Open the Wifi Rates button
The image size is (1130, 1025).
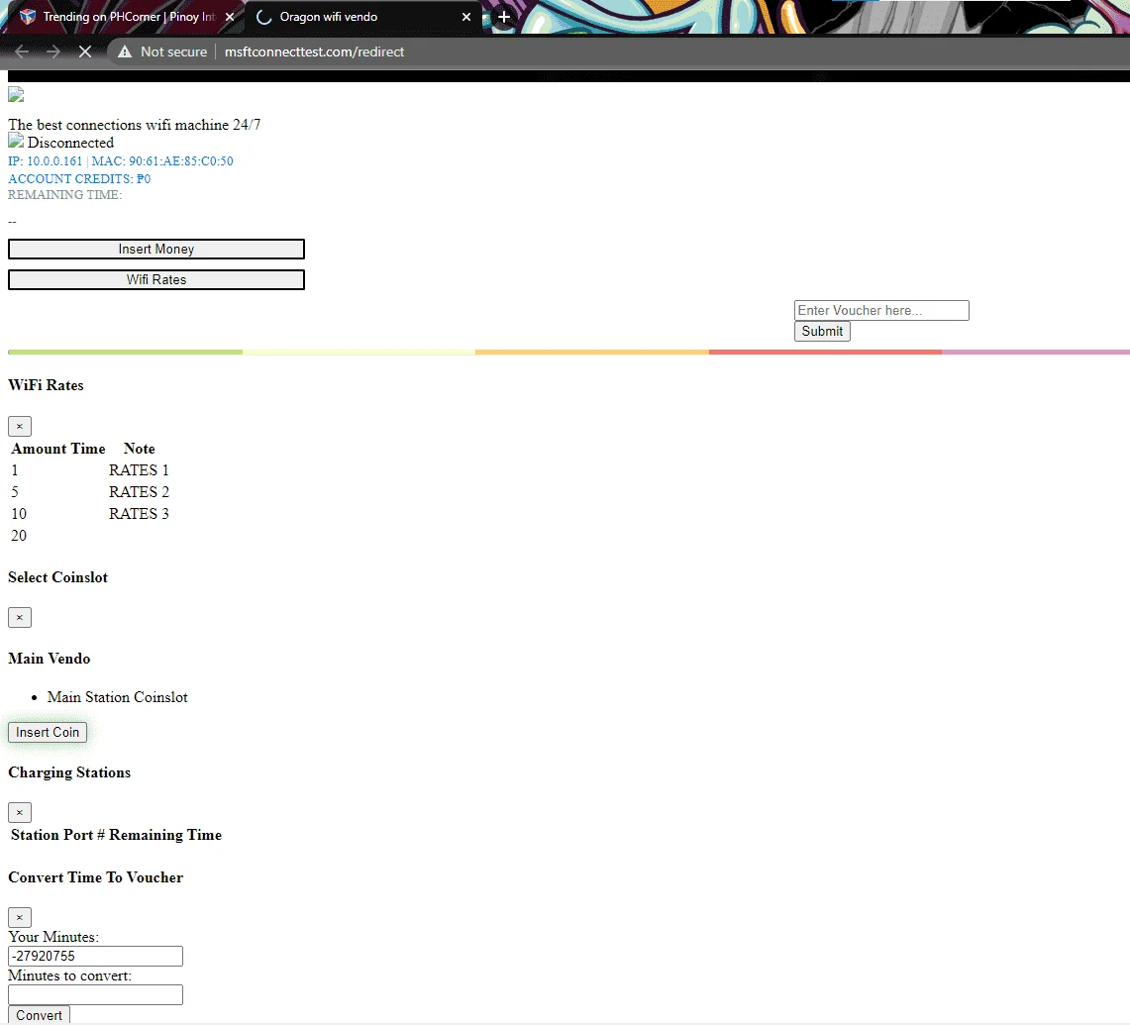[156, 279]
